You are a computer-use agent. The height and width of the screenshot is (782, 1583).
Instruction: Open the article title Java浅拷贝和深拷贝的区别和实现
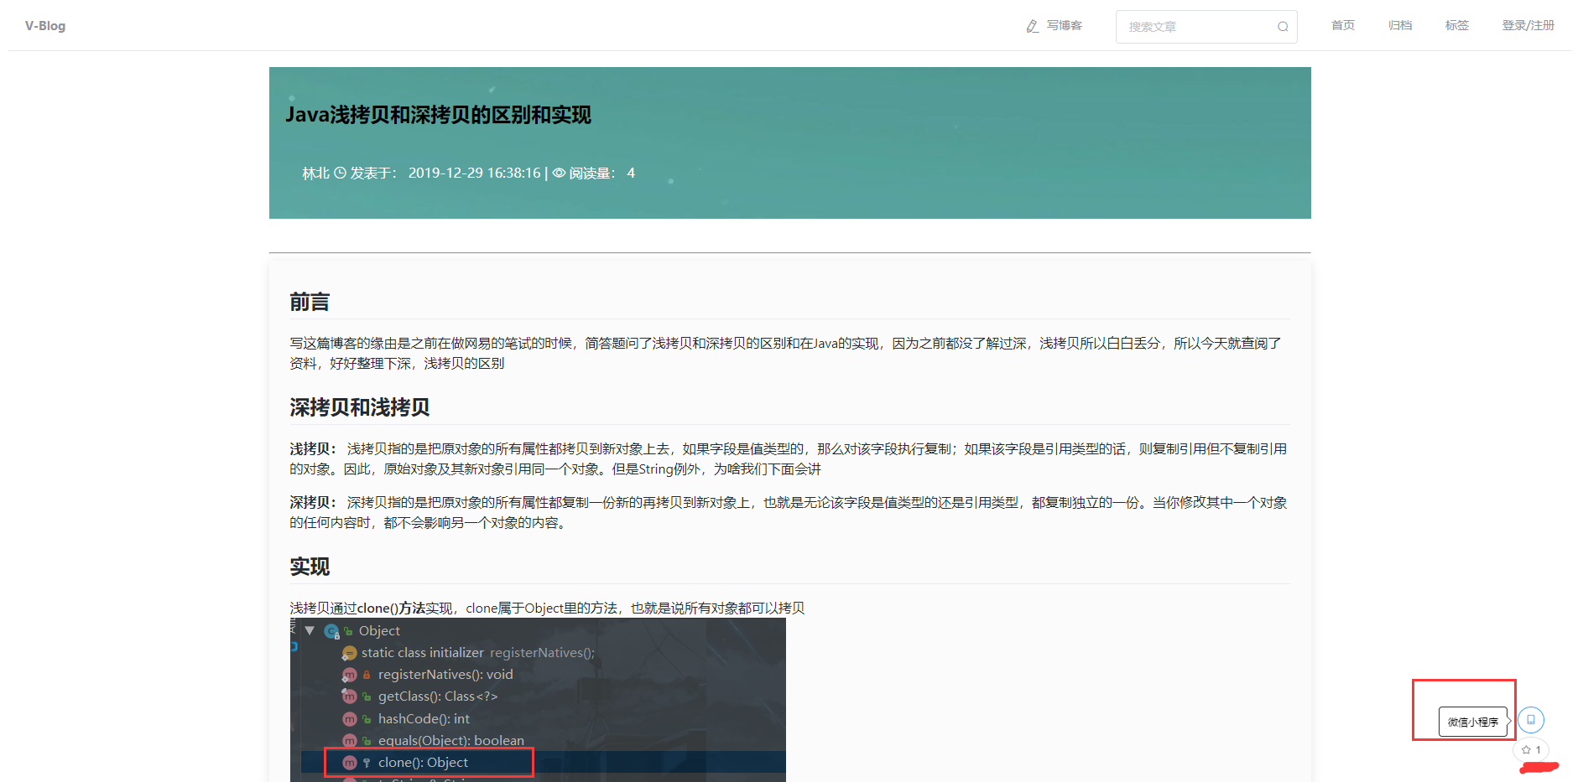click(438, 115)
